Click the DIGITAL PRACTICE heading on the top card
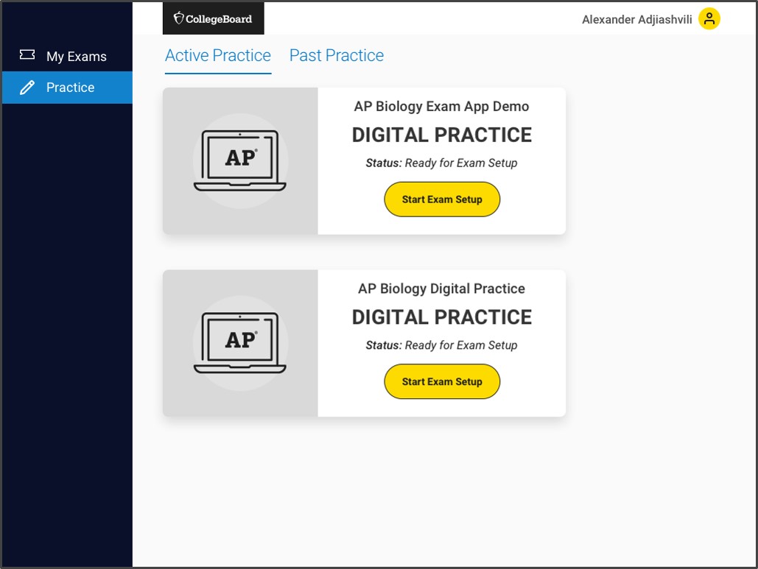Image resolution: width=758 pixels, height=569 pixels. (x=441, y=135)
